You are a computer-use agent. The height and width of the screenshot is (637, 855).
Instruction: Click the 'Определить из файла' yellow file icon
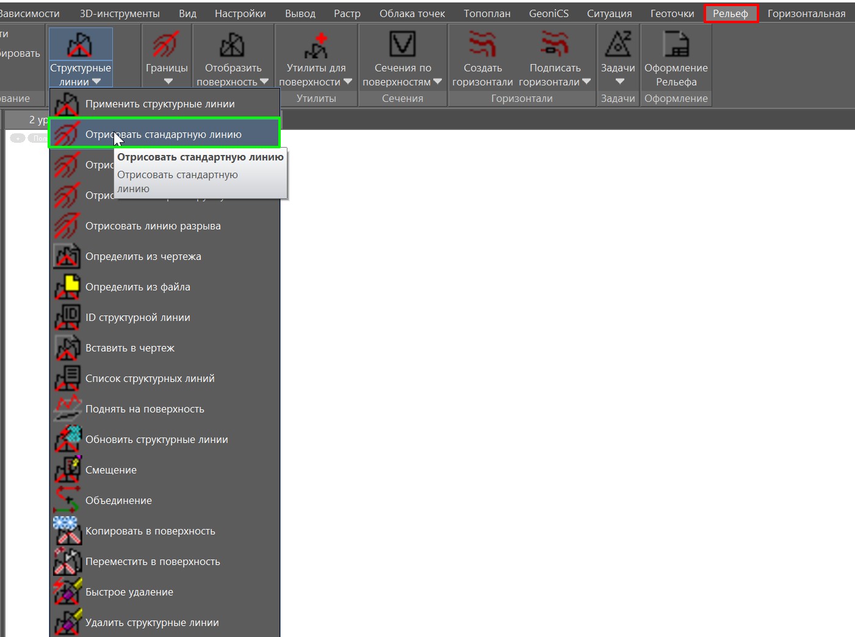click(x=67, y=287)
